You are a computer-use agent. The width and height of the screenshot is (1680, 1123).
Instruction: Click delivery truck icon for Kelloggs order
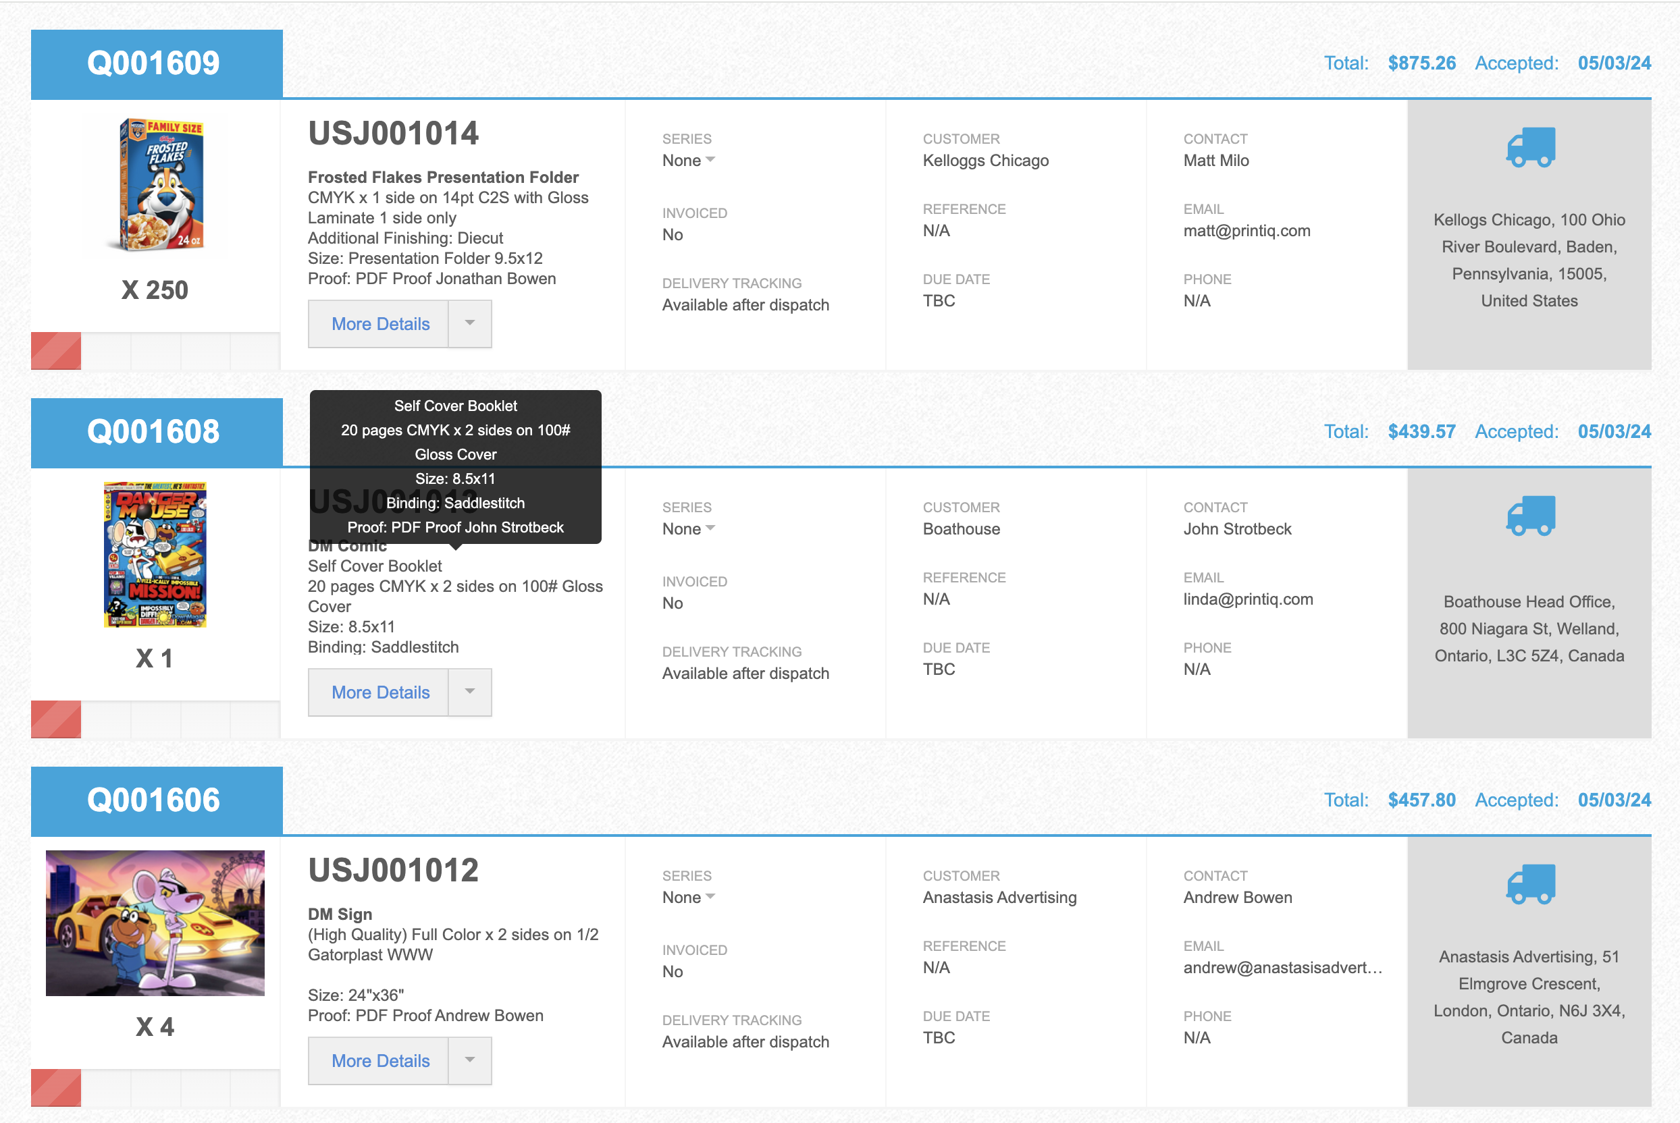[x=1530, y=148]
